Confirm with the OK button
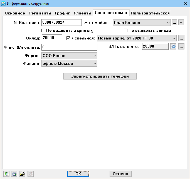 tap(78, 174)
